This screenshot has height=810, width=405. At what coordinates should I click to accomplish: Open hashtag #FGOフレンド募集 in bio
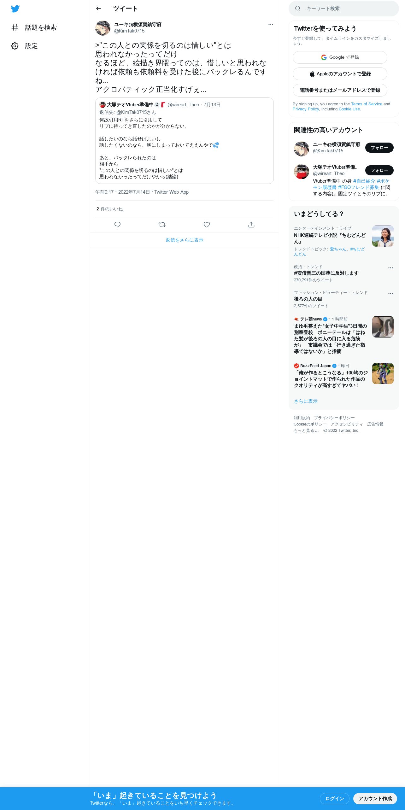click(359, 187)
